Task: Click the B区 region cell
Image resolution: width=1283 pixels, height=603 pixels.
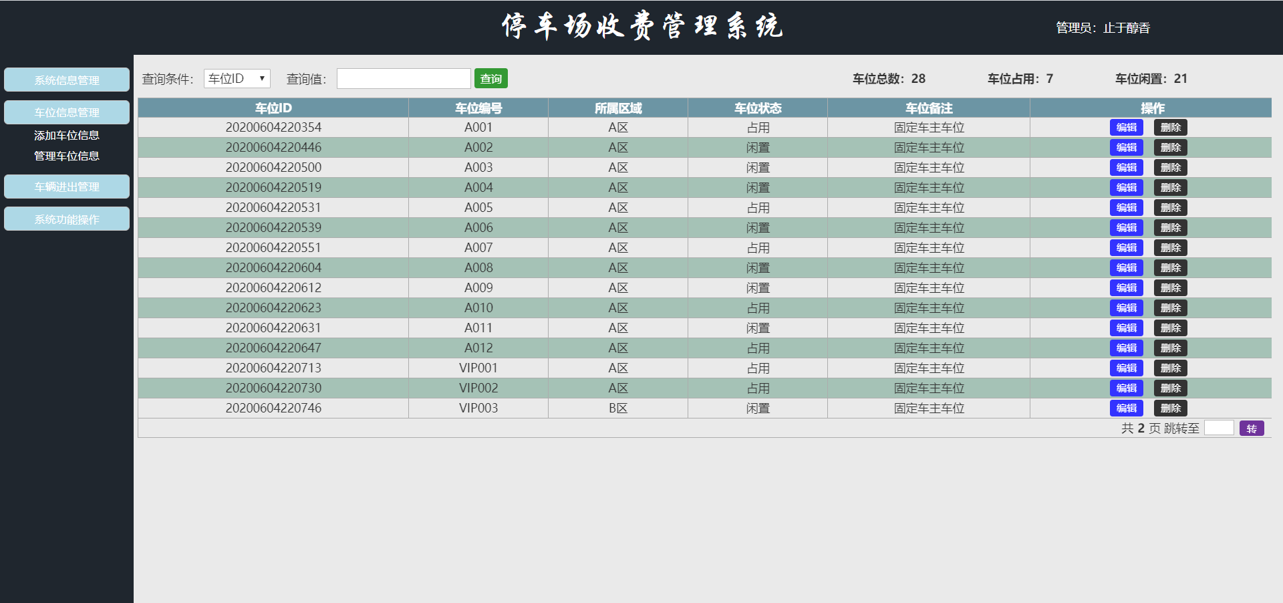Action: point(618,408)
